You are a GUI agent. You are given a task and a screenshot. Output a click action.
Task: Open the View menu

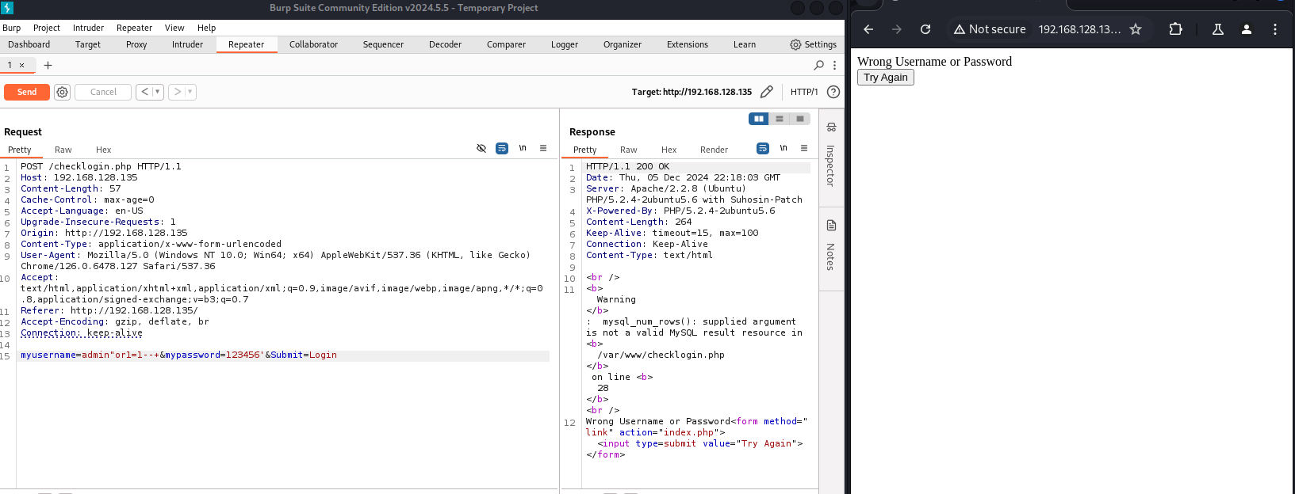coord(174,28)
